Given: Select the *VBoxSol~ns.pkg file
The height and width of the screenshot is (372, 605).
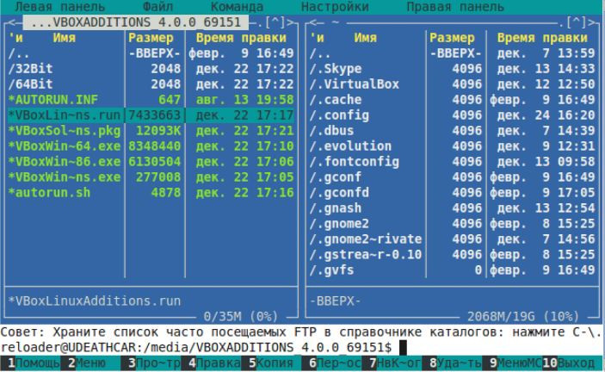Looking at the screenshot, I should pyautogui.click(x=151, y=130).
